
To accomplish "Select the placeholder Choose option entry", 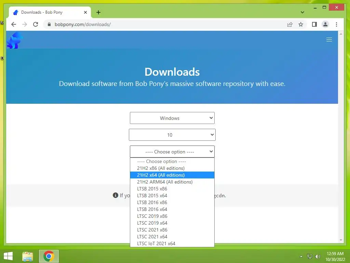I will [172, 162].
